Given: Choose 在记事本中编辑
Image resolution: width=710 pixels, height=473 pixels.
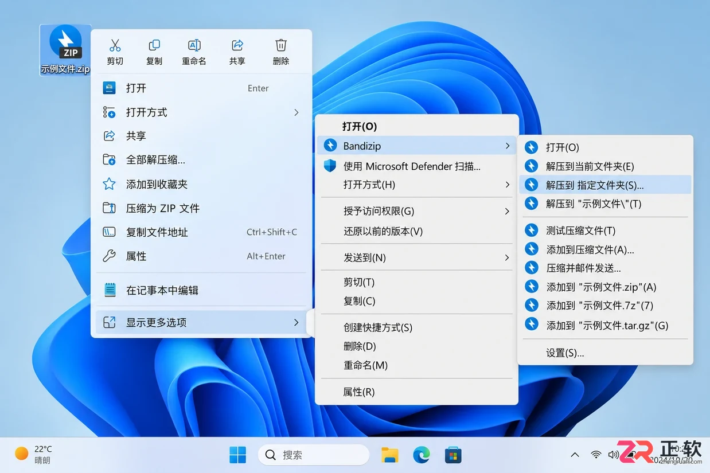Looking at the screenshot, I should pyautogui.click(x=201, y=290).
